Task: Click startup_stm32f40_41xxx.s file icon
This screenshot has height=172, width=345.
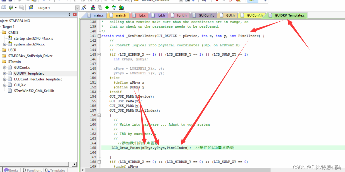Action: [10, 38]
